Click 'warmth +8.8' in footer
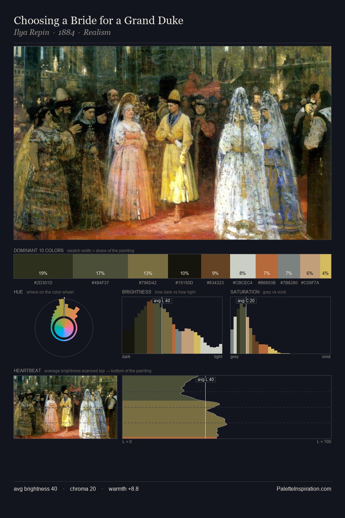Screen dimensions: 345x518 click(x=124, y=489)
